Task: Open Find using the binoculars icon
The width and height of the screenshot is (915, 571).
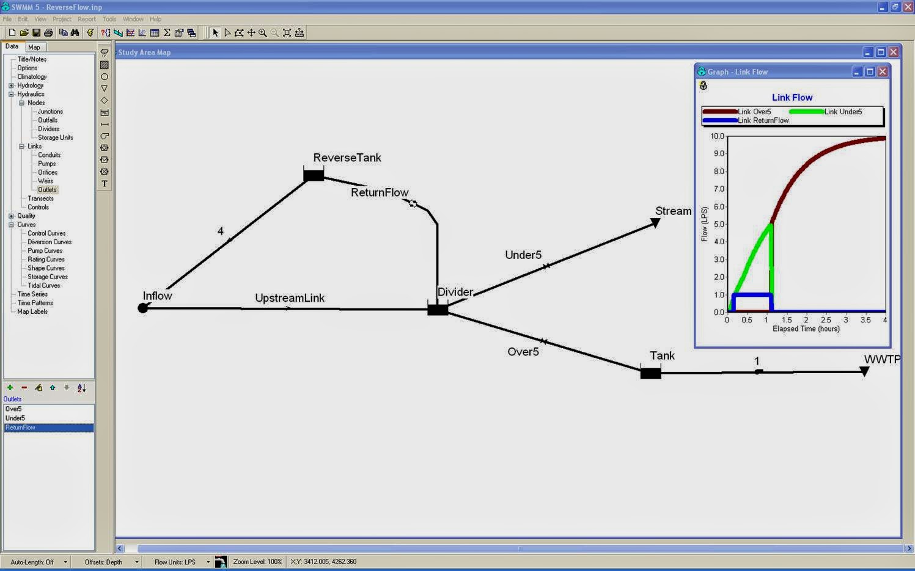Action: coord(75,32)
